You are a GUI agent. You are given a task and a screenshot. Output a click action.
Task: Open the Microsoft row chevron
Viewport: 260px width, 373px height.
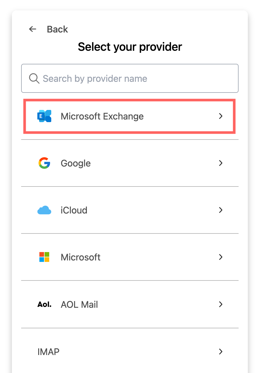pyautogui.click(x=221, y=257)
